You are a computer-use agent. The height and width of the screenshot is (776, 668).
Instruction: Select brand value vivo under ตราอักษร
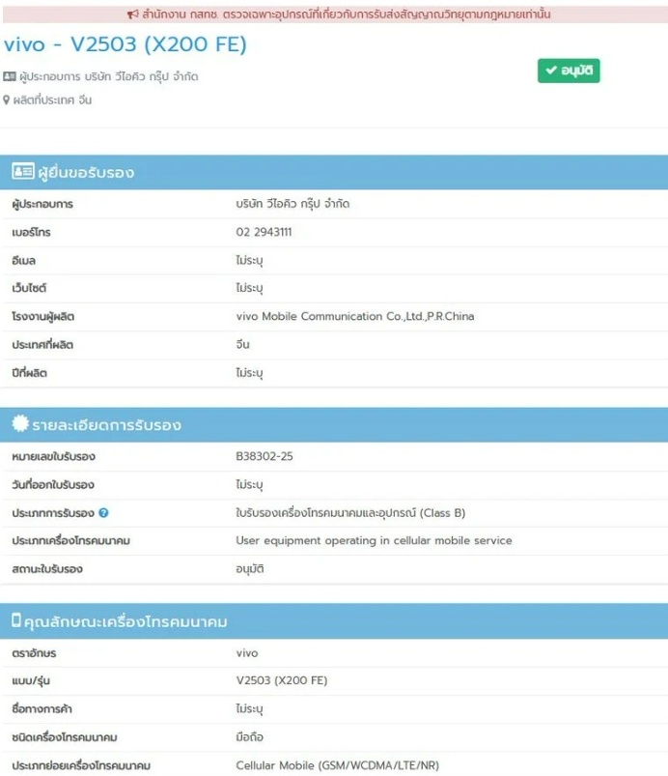[x=247, y=653]
